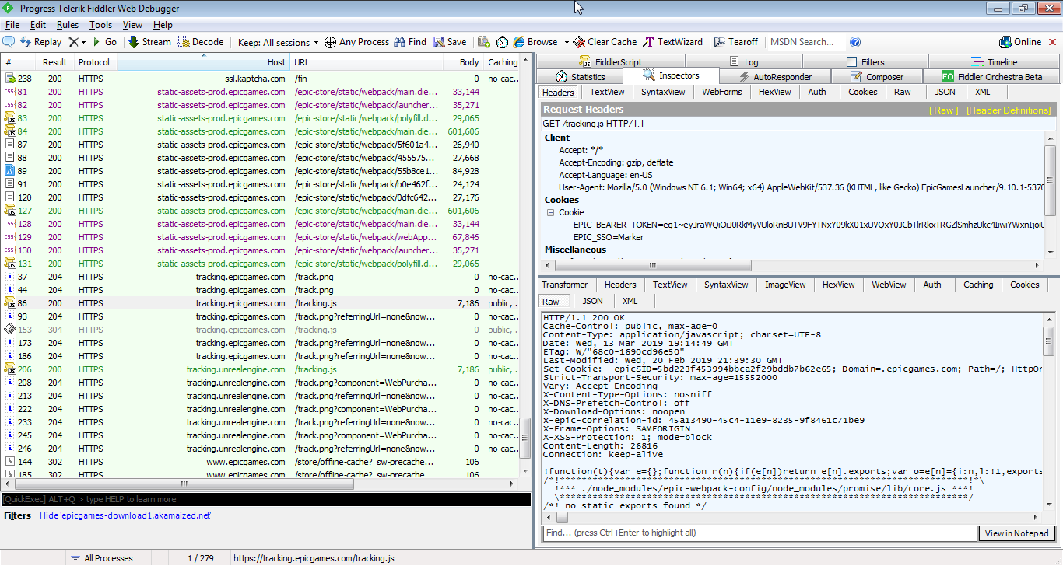Switch to the FiddlerScript tab

611,62
